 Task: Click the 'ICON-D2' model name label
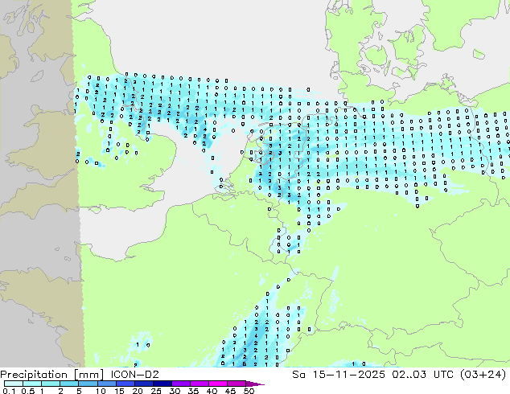(134, 375)
